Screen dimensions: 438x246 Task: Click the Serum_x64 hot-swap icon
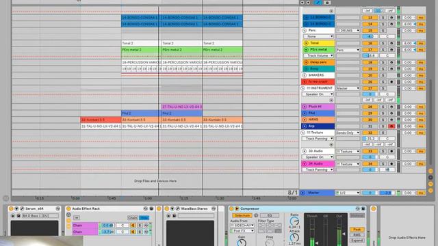click(57, 208)
